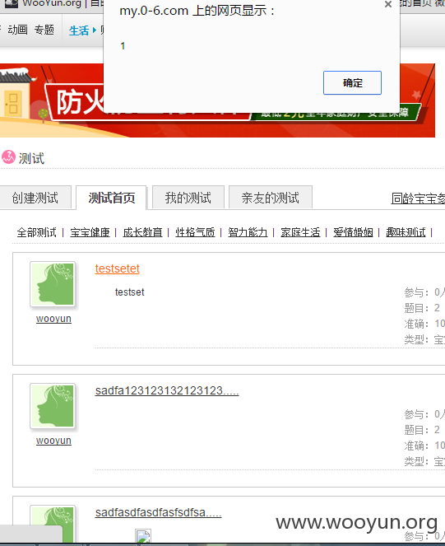Open 专题 navigation item
This screenshot has height=546, width=445.
(44, 30)
